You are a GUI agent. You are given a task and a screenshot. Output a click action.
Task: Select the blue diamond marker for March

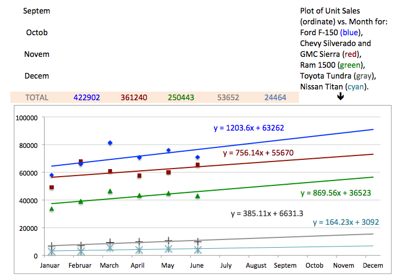coord(110,143)
